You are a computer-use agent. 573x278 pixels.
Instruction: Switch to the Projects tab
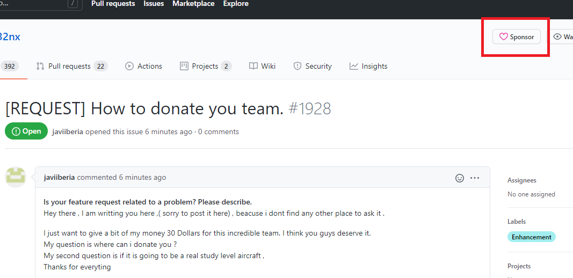[x=206, y=66]
